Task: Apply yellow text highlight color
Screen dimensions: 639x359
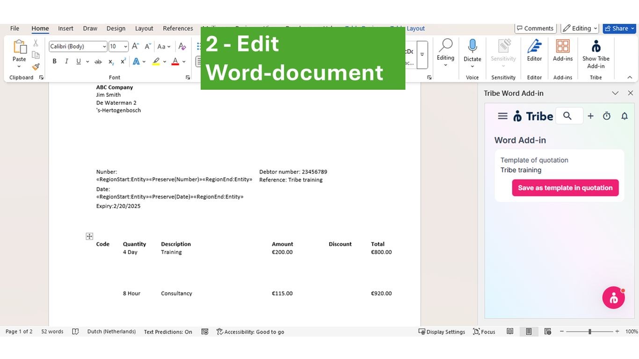Action: 156,62
